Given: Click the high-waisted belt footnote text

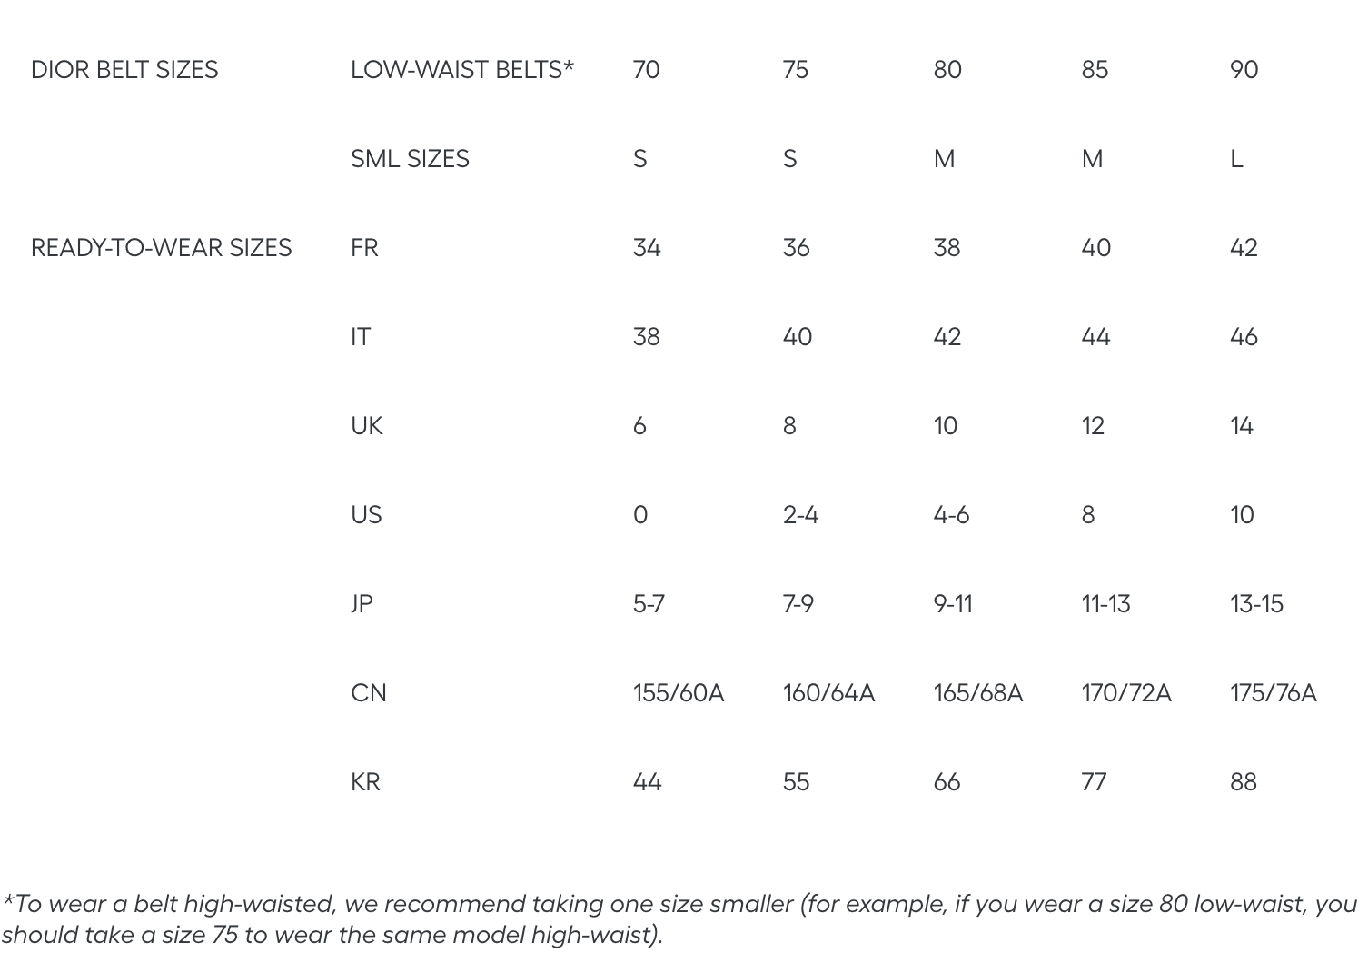Looking at the screenshot, I should [x=679, y=919].
